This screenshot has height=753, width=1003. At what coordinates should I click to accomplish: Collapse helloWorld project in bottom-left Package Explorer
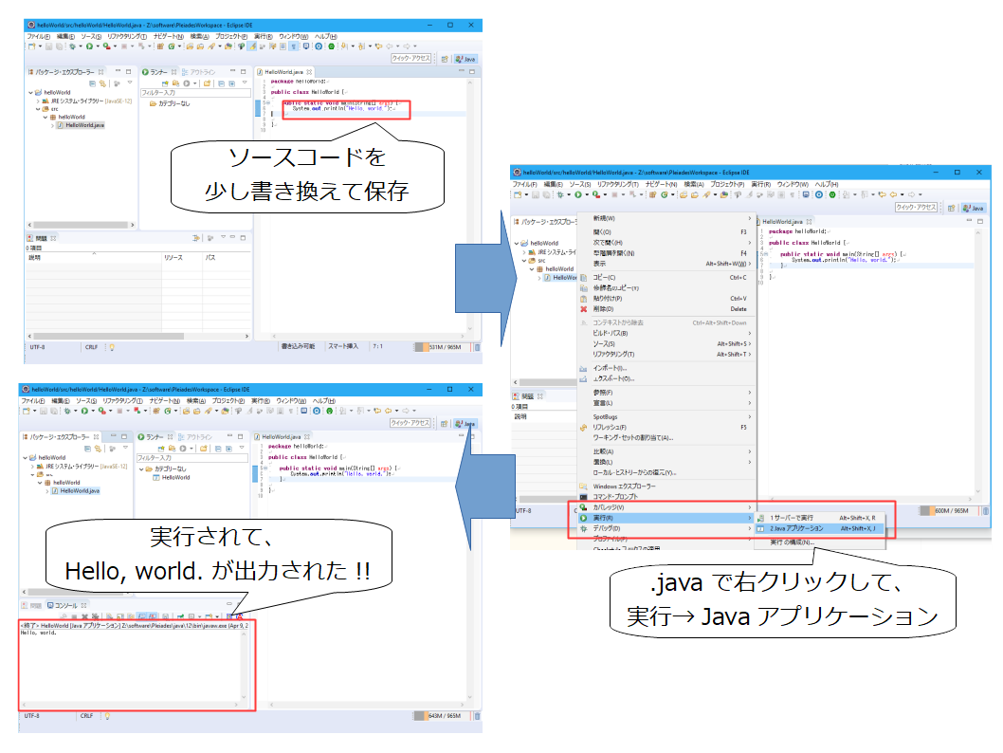pyautogui.click(x=25, y=458)
